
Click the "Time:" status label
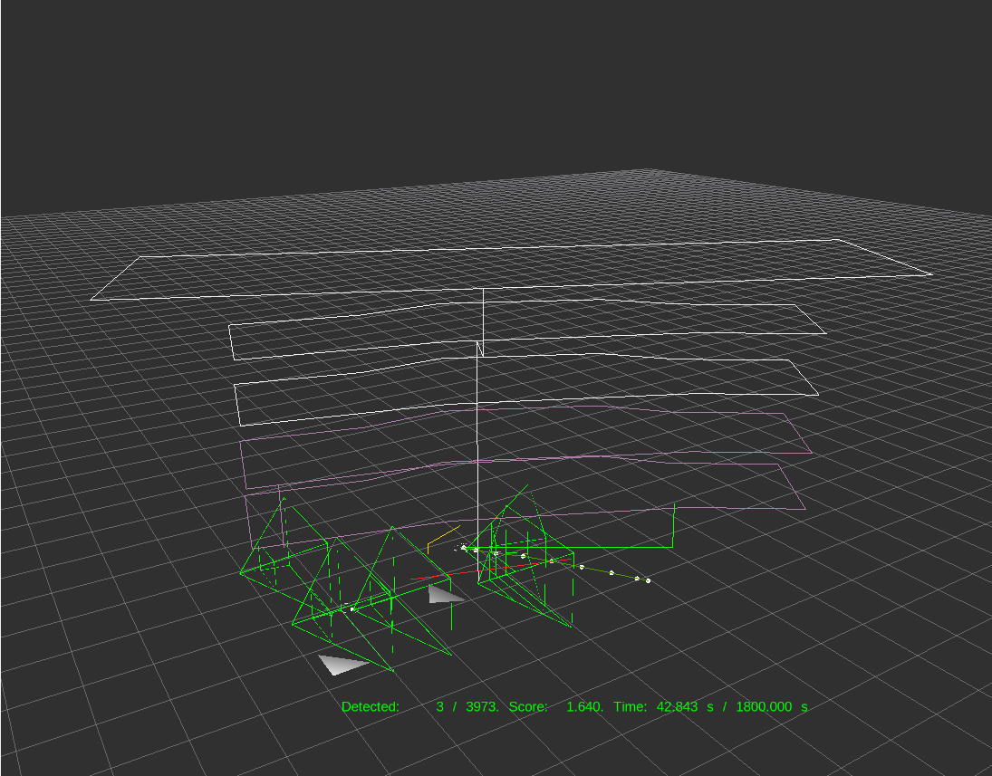tap(631, 706)
